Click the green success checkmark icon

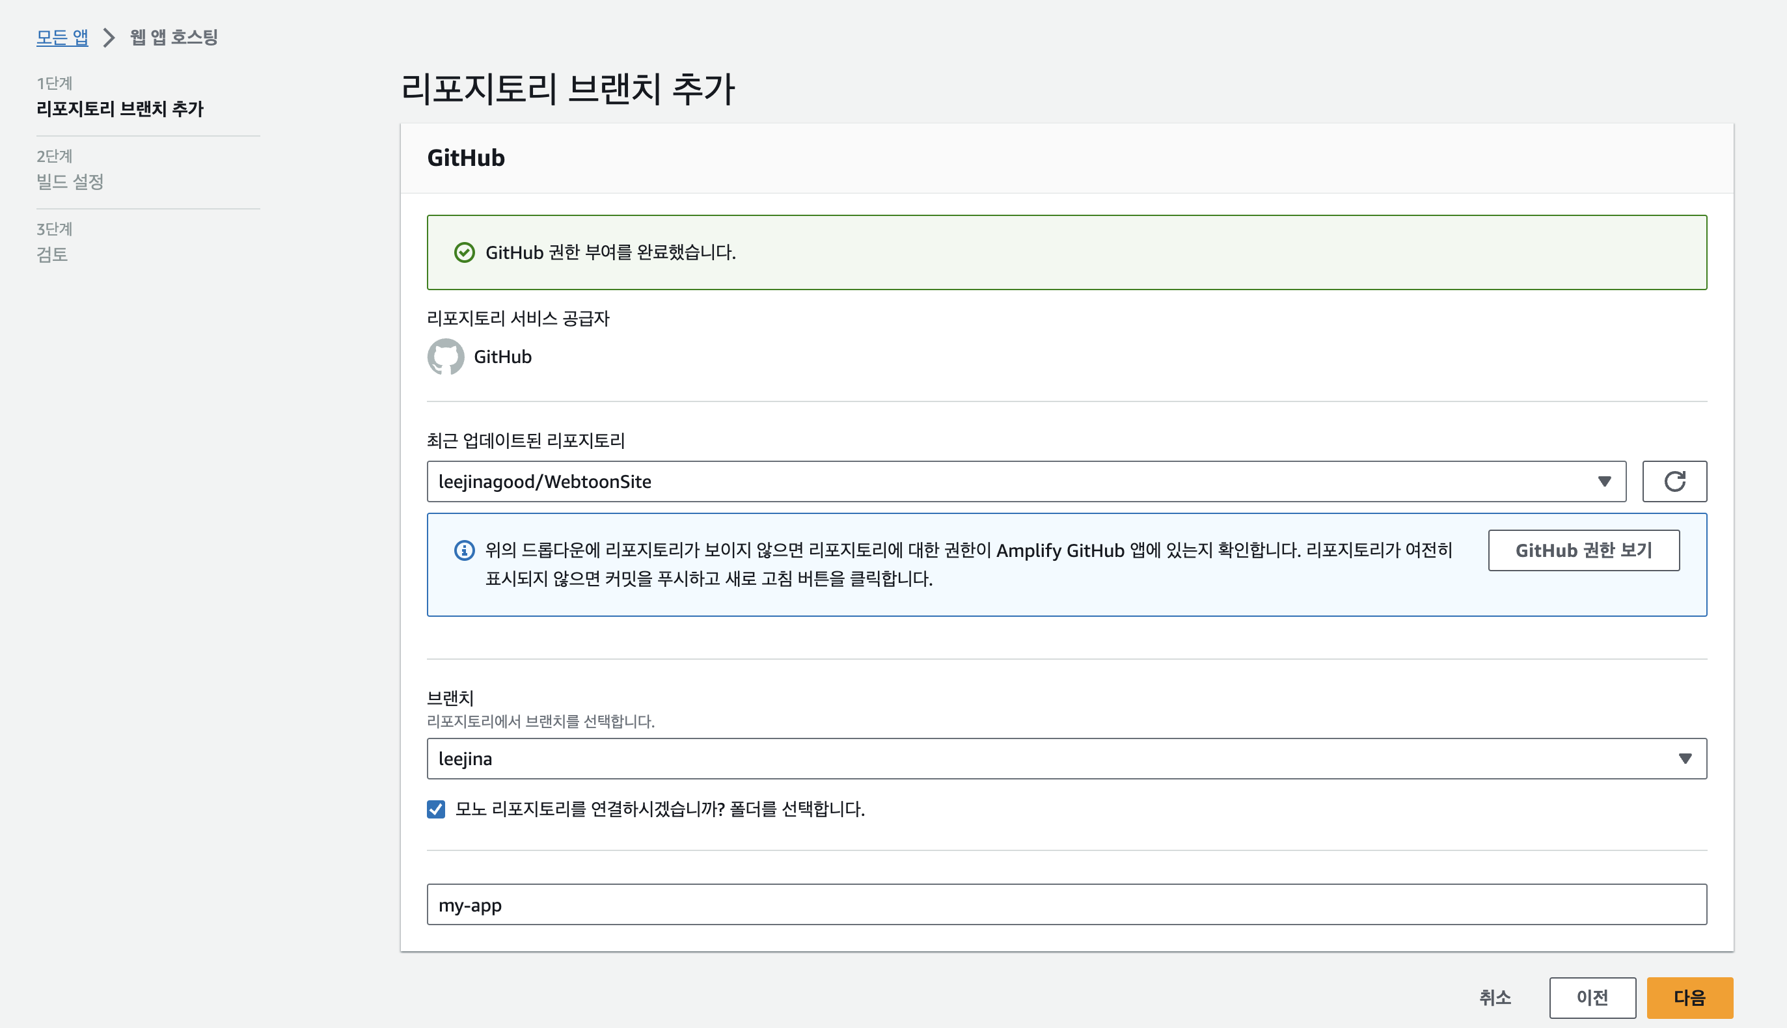464,252
